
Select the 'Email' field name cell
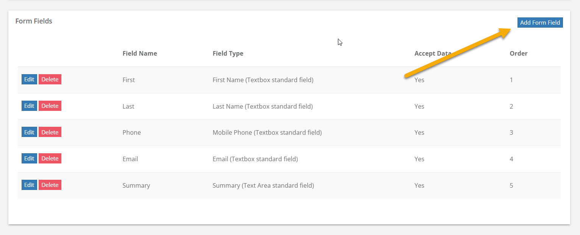[x=130, y=159]
